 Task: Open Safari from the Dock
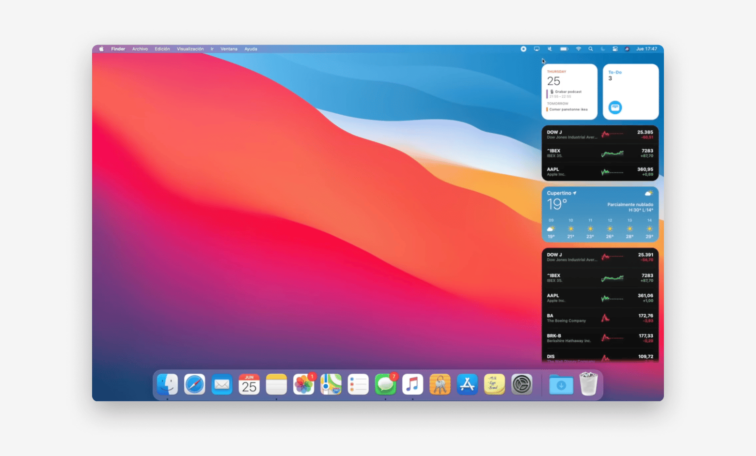click(194, 385)
